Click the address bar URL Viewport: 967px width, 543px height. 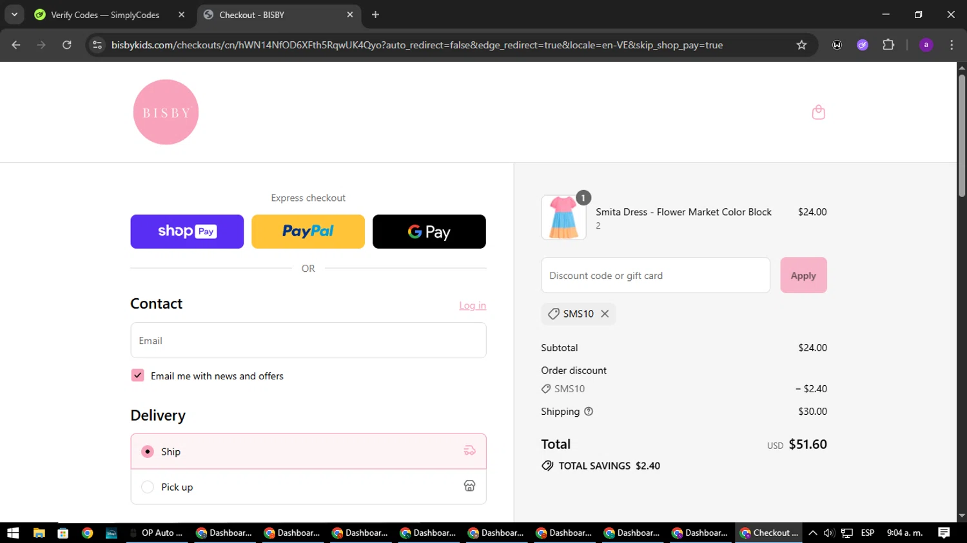point(416,45)
